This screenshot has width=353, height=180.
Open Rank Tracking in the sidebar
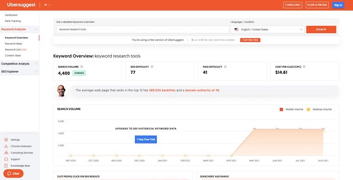[13, 21]
